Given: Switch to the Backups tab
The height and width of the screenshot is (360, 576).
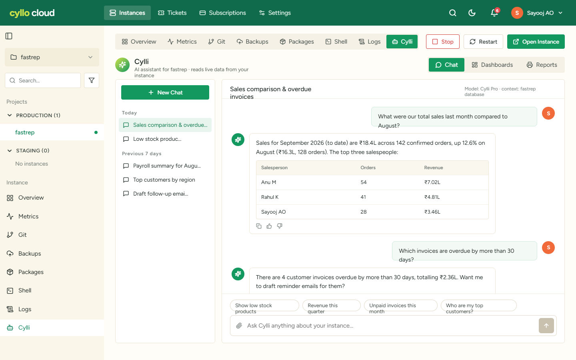Looking at the screenshot, I should tap(252, 42).
